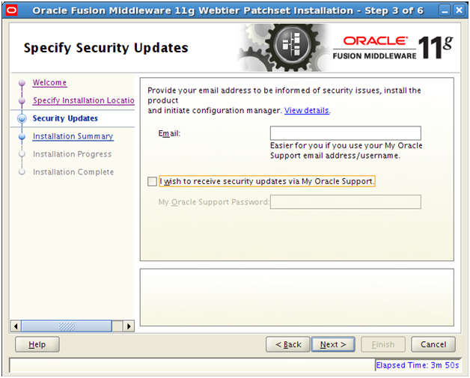Go to Installation Summary step link

[x=73, y=136]
